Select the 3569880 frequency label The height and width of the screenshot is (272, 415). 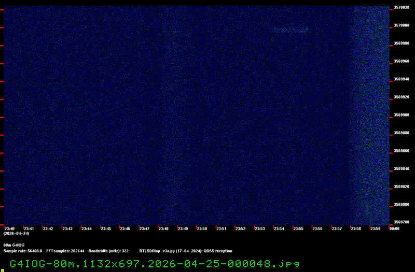(402, 133)
